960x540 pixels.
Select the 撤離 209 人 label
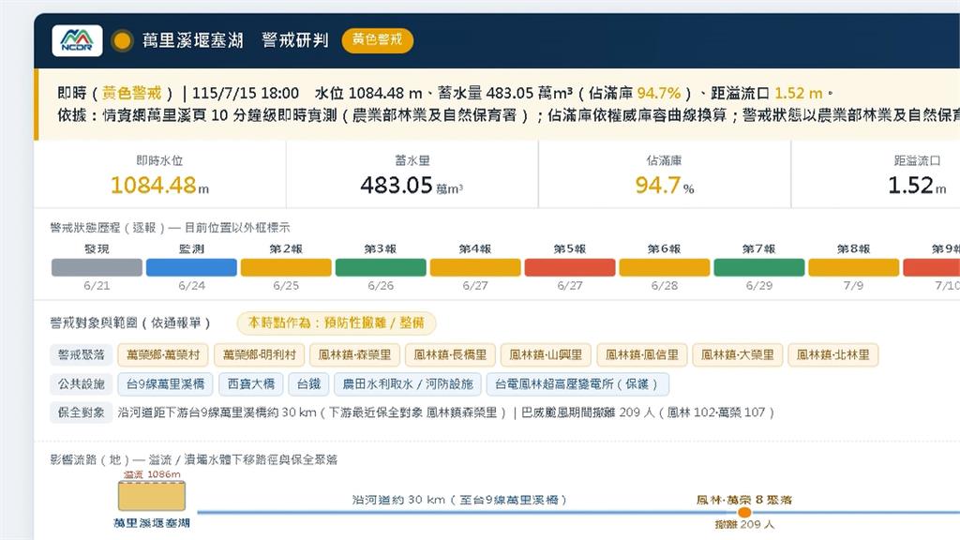tap(744, 524)
